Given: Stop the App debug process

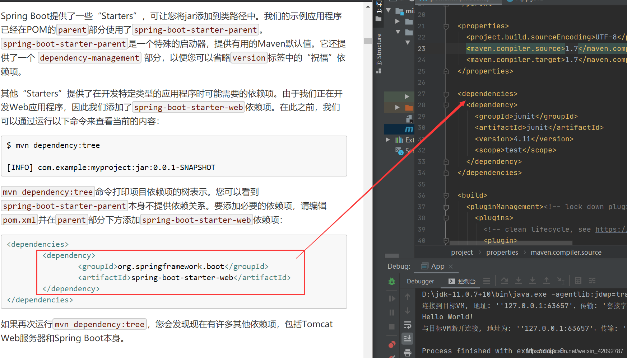Looking at the screenshot, I should click(x=392, y=326).
